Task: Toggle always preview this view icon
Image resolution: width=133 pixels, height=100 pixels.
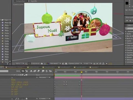Action: click(14, 64)
